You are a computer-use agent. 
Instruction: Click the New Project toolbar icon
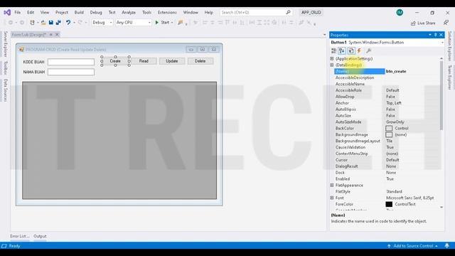click(x=32, y=22)
